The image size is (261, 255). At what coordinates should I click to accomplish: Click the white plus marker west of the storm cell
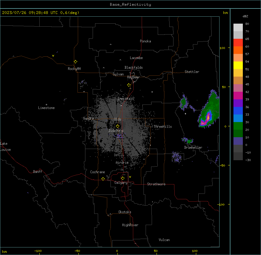point(185,114)
